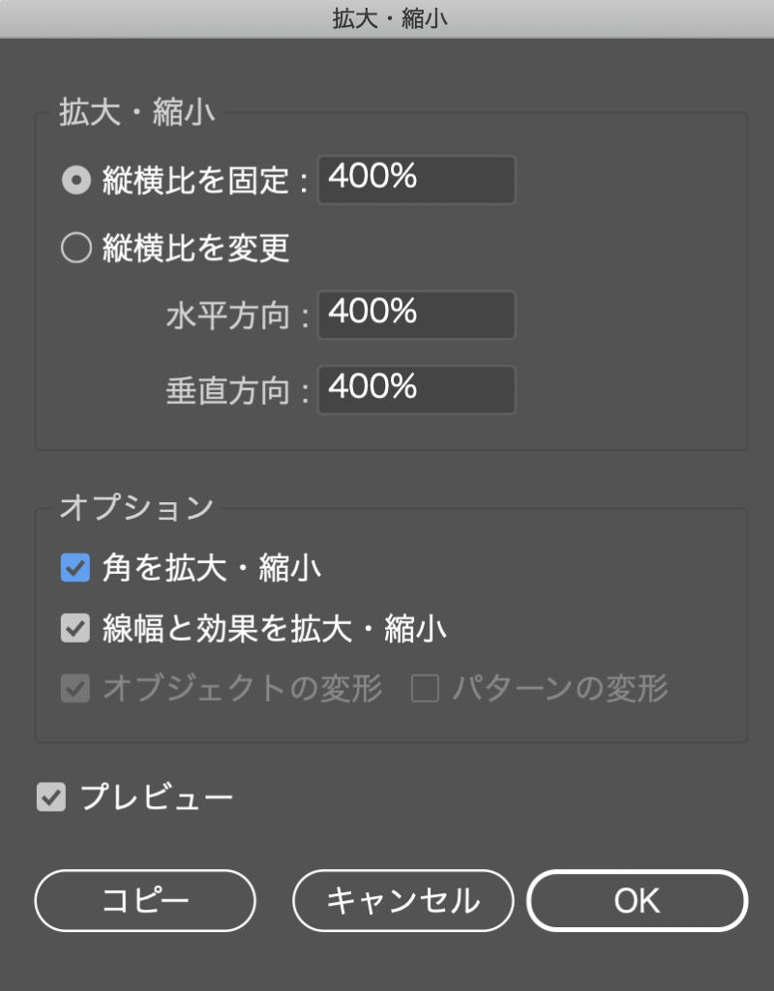The image size is (774, 991).
Task: Click the 縦横比を固定 percentage input field
Action: tap(416, 180)
